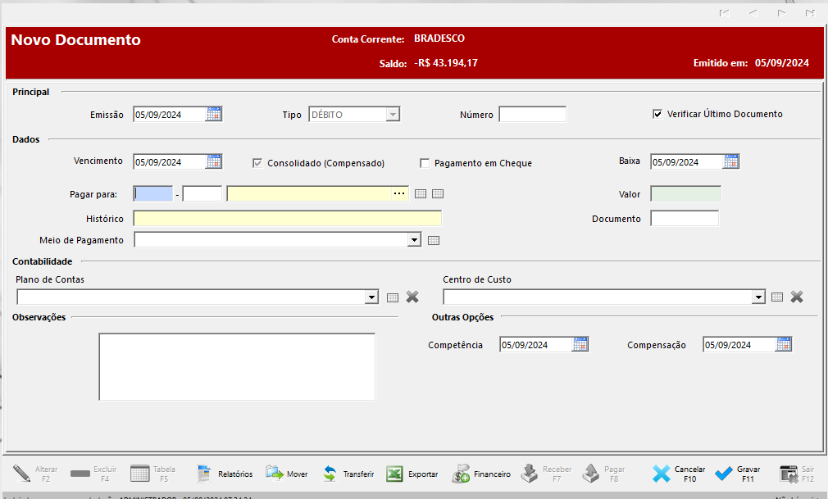The height and width of the screenshot is (499, 828).
Task: Click Transferir toolbar button
Action: [x=348, y=474]
